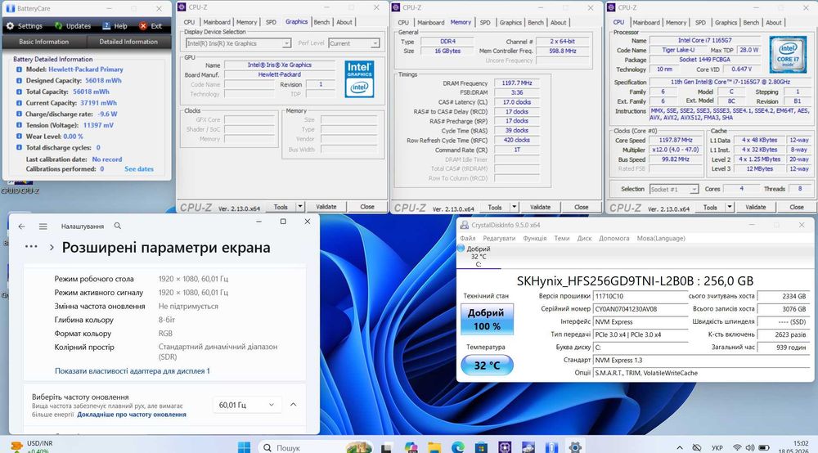
Task: Click the Settings search magnifier icon
Action: (117, 226)
